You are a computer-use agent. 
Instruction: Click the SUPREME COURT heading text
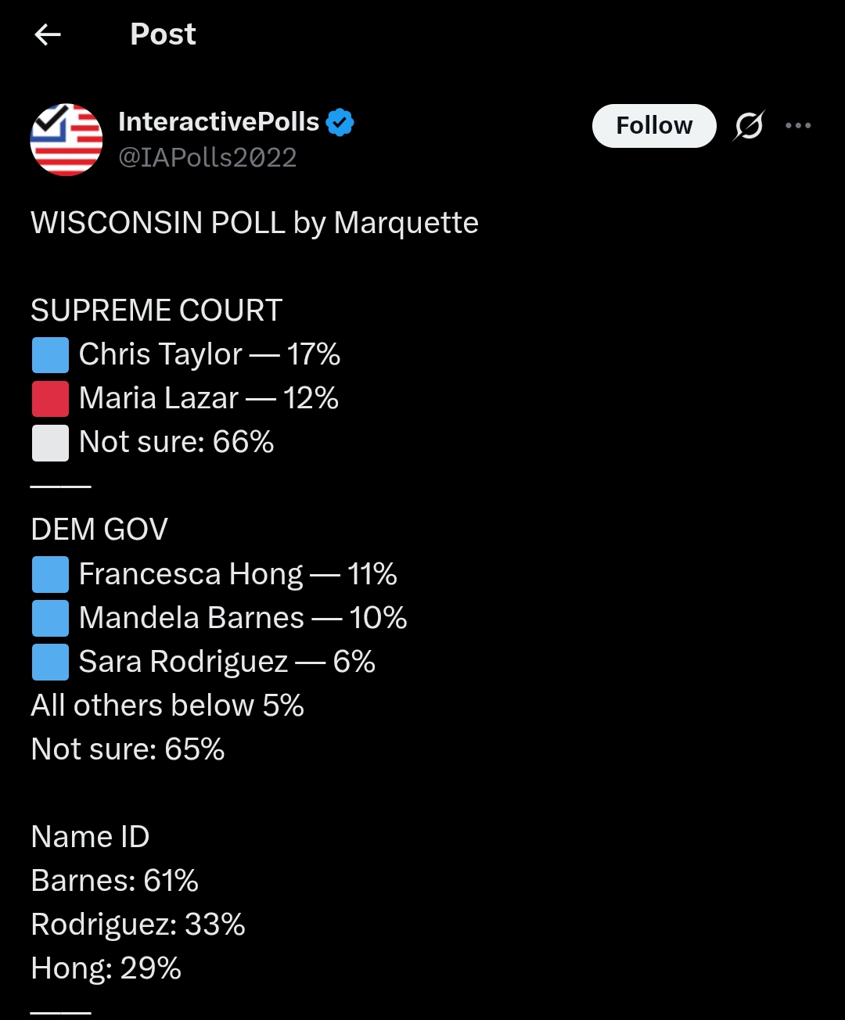pyautogui.click(x=156, y=311)
